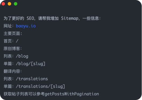
Task: Click the 翻译内容 heading line
Action: [x=13, y=71]
